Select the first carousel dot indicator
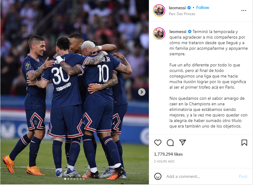The height and width of the screenshot is (185, 253). click(65, 179)
